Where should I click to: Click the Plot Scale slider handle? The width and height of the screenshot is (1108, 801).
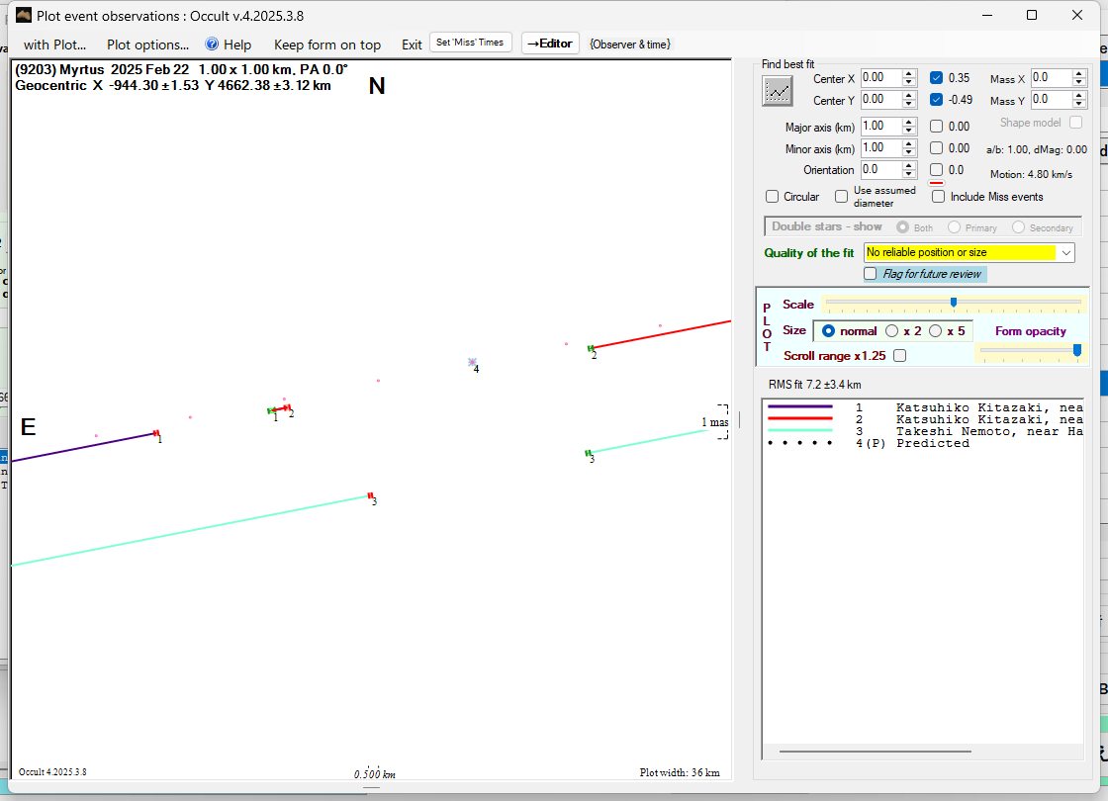(x=953, y=303)
